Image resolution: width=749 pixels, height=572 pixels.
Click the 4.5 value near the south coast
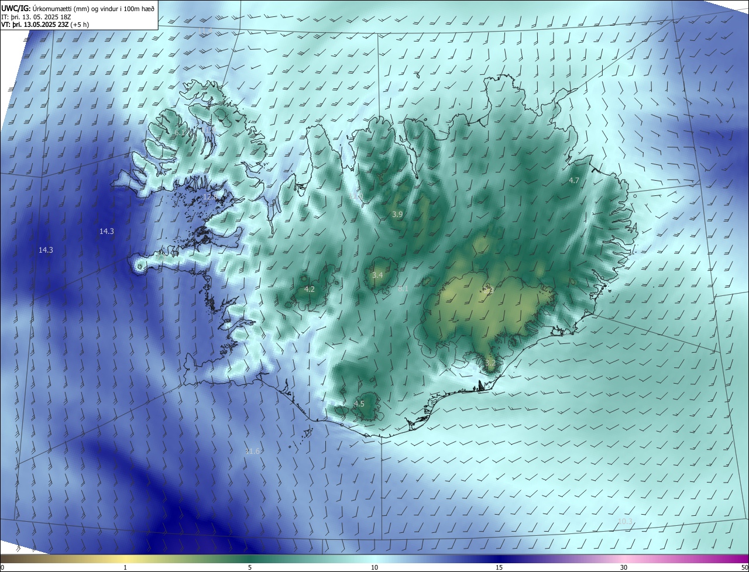coord(359,404)
